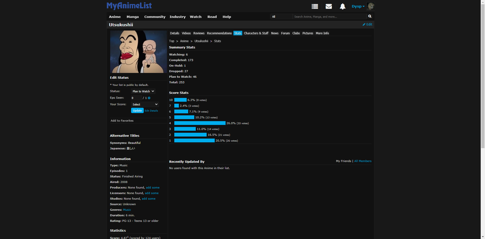The width and height of the screenshot is (485, 239).
Task: Click the Add to Favorites link
Action: [122, 121]
